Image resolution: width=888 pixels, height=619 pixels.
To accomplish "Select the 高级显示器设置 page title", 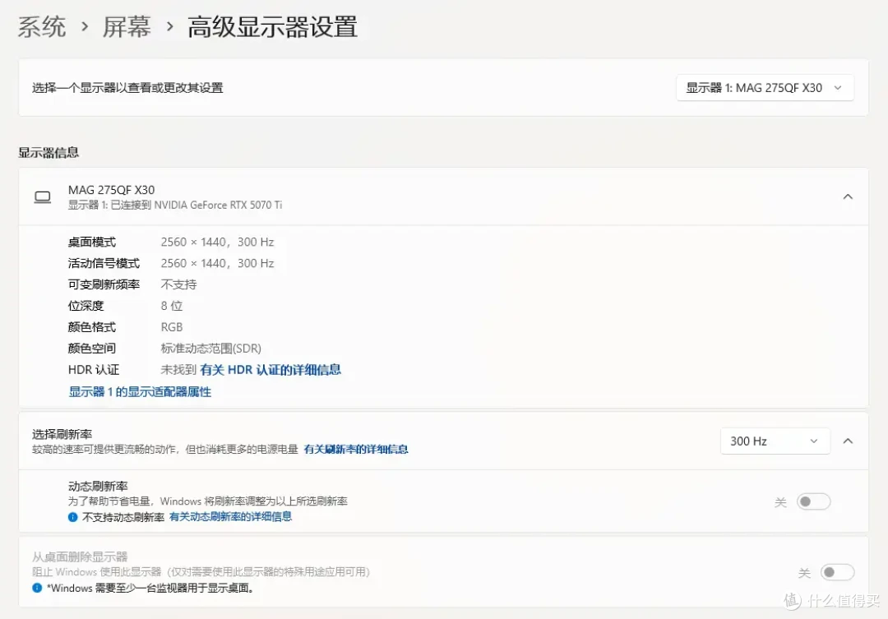I will click(x=272, y=27).
